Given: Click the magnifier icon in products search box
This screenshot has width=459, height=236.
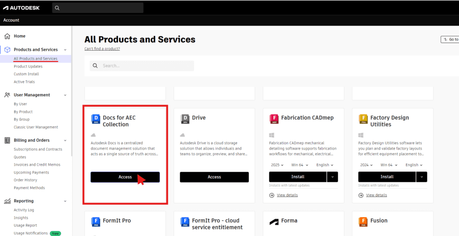Looking at the screenshot, I should coord(95,66).
